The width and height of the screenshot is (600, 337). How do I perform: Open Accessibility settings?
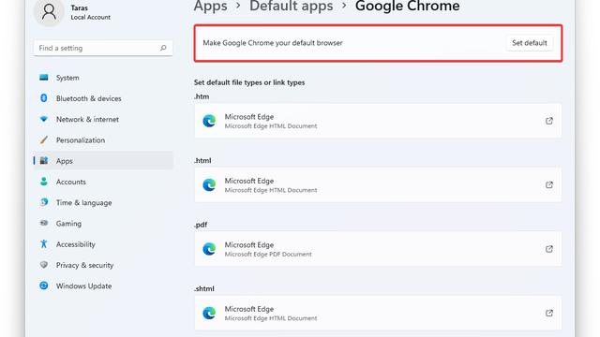click(x=103, y=244)
